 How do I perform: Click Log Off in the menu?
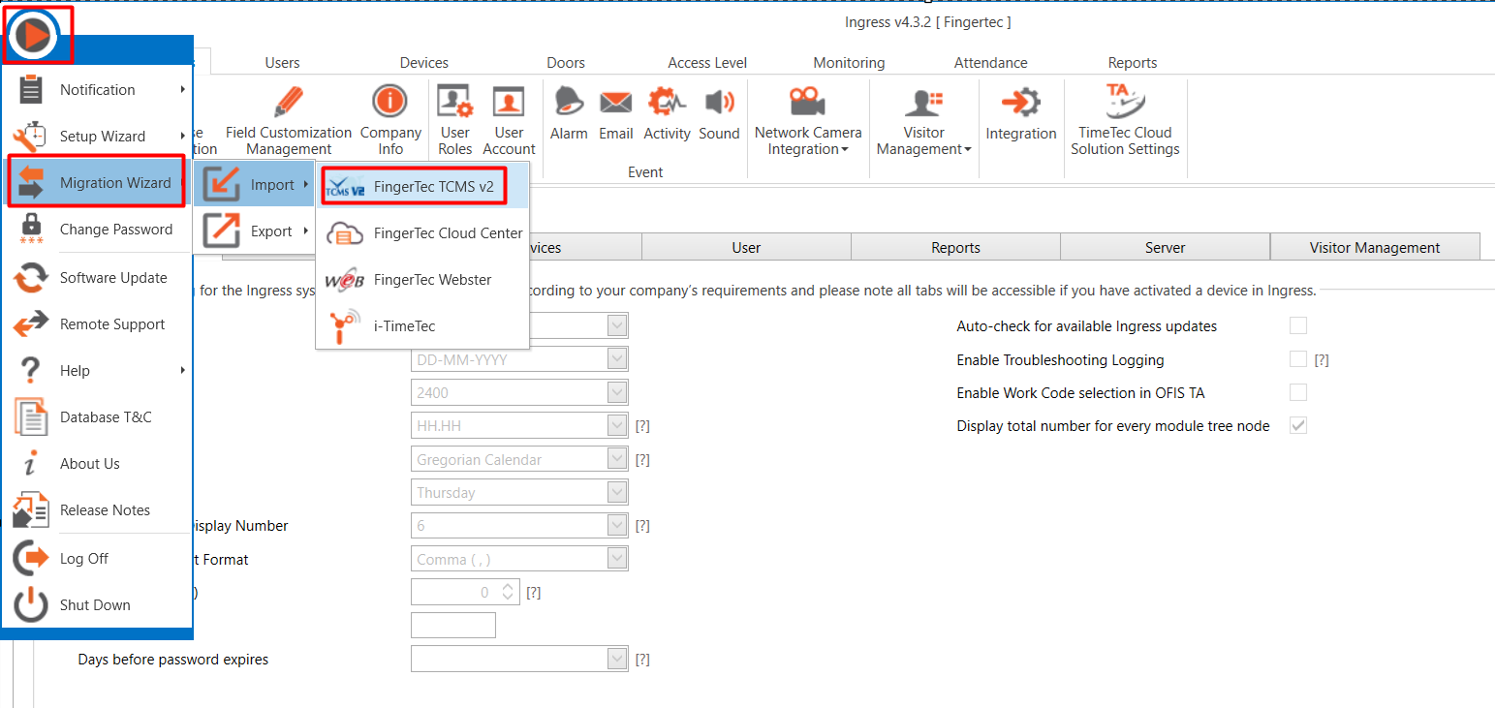click(x=98, y=559)
